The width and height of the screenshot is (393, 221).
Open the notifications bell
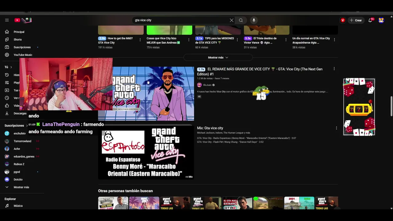click(371, 20)
